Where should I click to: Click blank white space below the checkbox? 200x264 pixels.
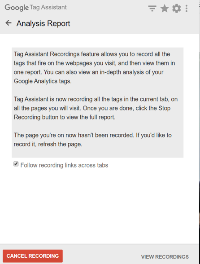(x=99, y=206)
